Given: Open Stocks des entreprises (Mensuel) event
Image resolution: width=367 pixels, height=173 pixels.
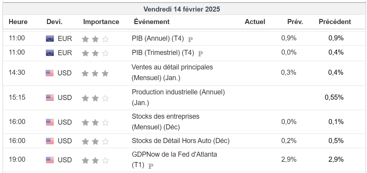Looking at the screenshot, I should pos(165,117).
